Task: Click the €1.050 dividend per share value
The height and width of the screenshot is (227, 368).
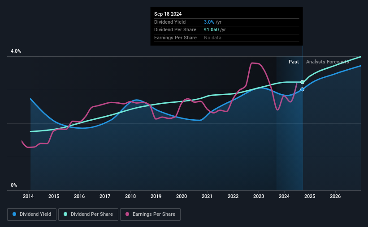Action: [211, 30]
